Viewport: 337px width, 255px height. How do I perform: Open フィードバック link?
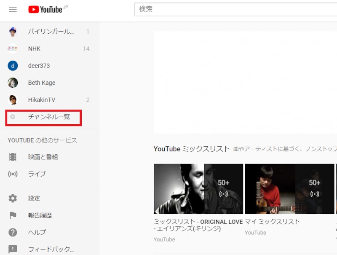51,250
